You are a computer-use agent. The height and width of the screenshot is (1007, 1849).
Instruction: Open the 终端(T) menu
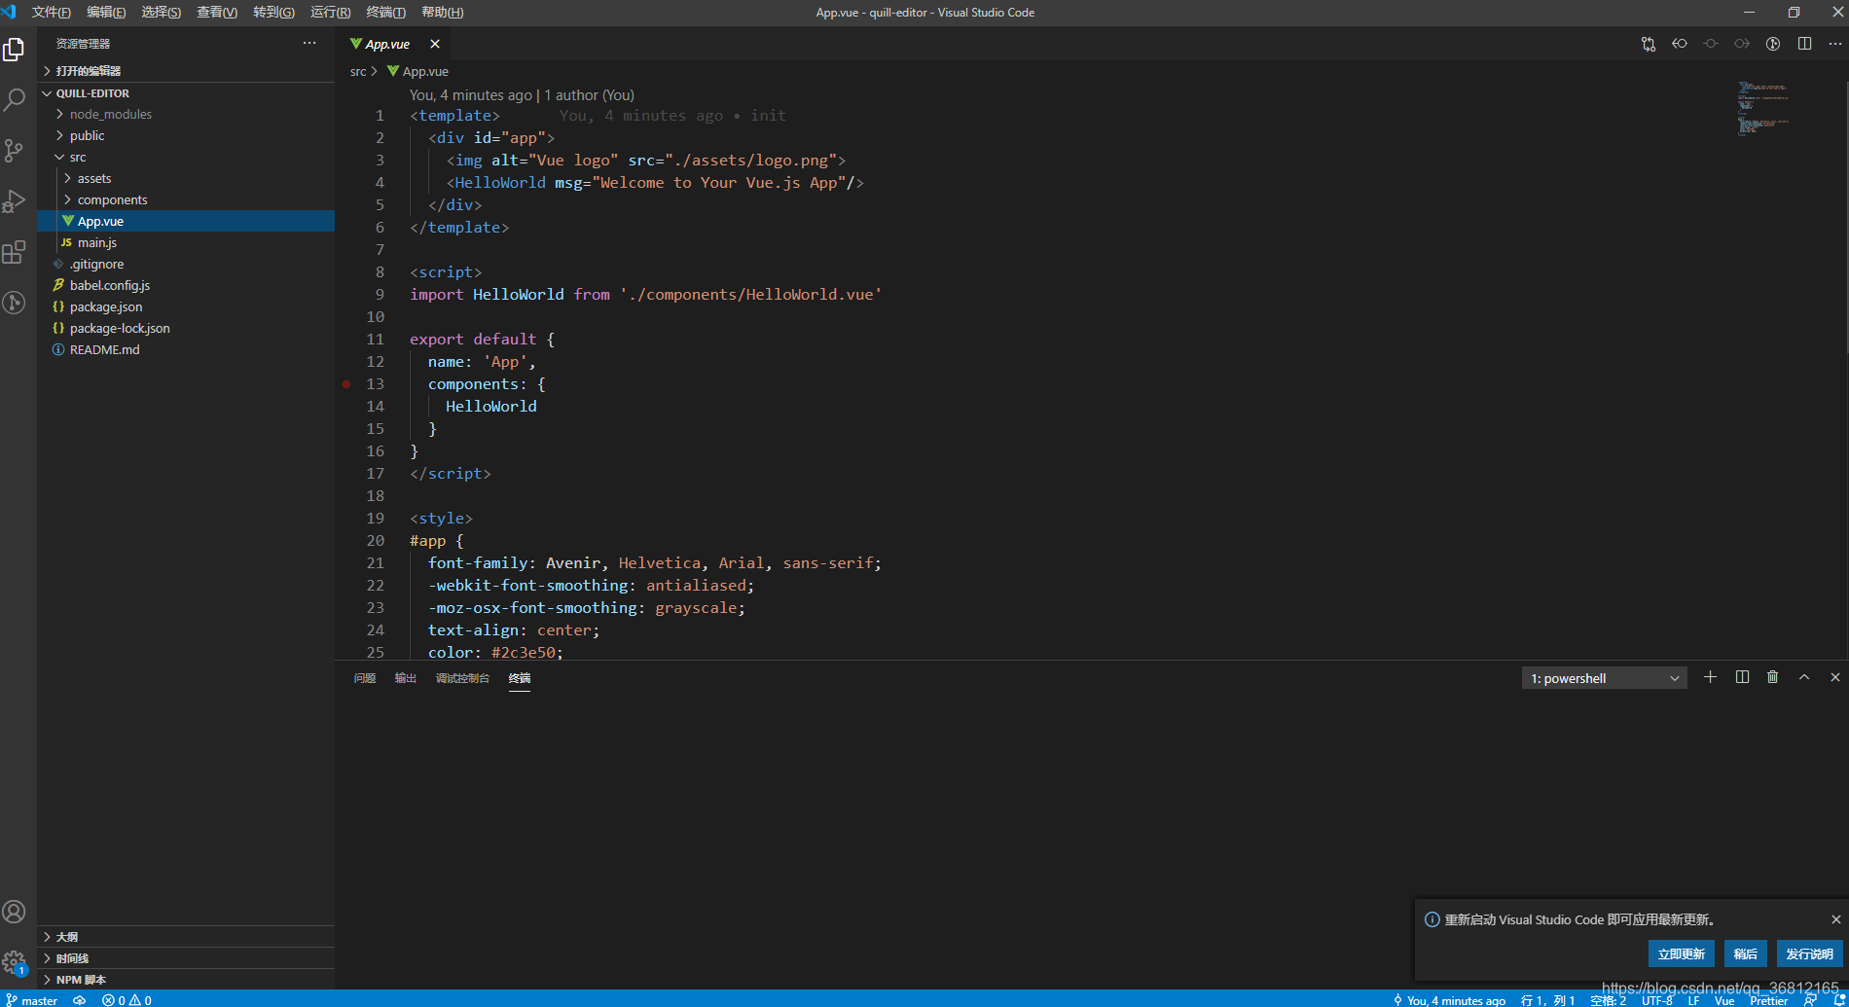click(386, 12)
